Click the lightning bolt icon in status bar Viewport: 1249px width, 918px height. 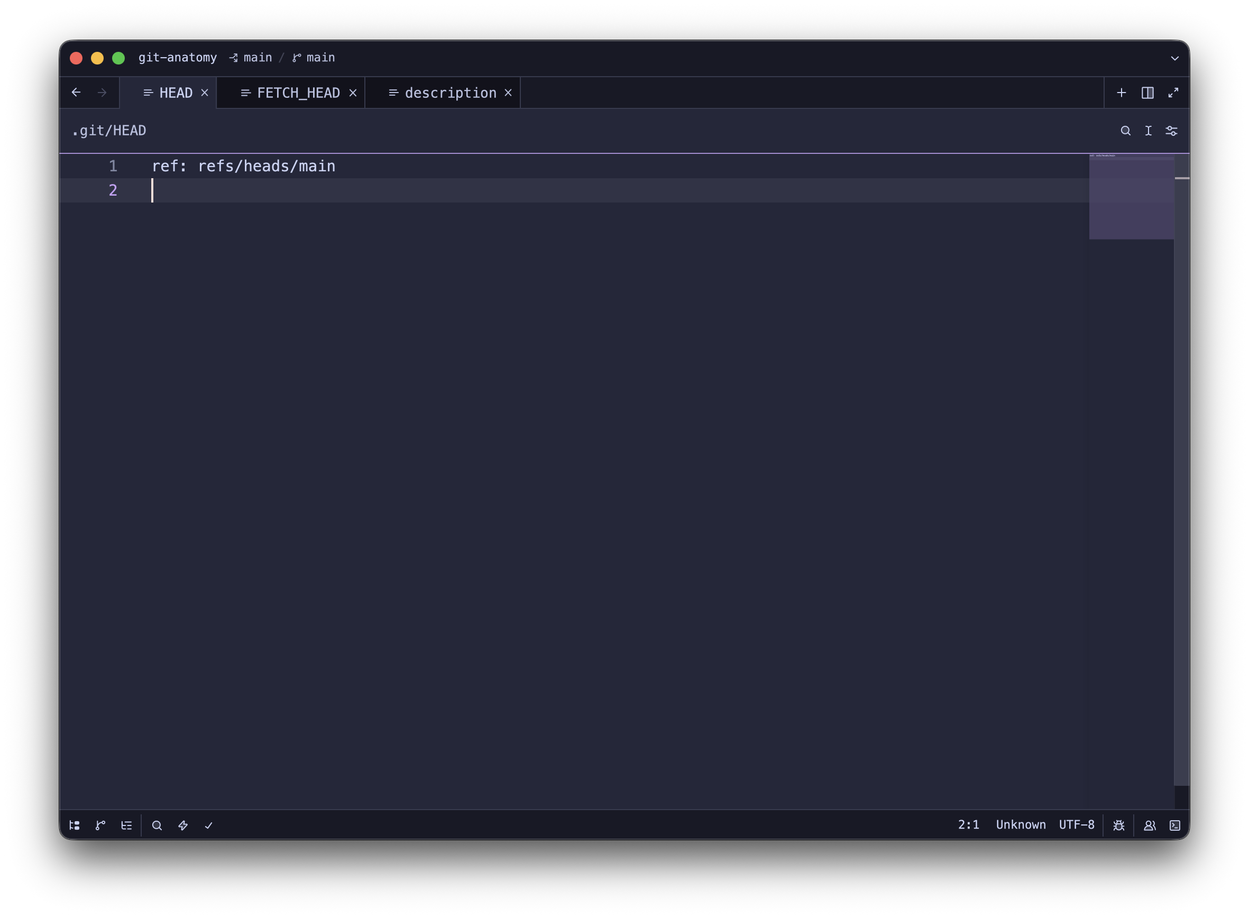coord(183,825)
